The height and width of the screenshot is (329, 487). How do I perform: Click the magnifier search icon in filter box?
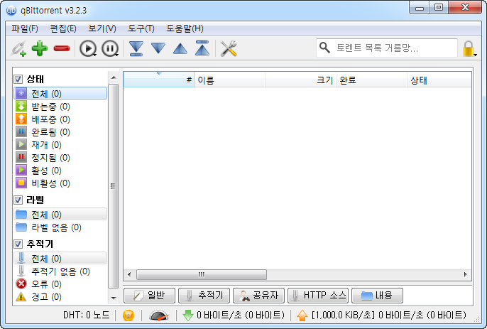click(324, 48)
